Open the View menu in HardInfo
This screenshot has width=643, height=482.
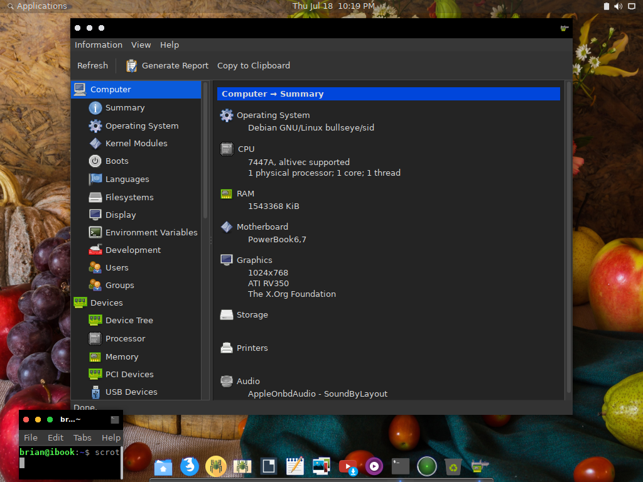coord(141,45)
